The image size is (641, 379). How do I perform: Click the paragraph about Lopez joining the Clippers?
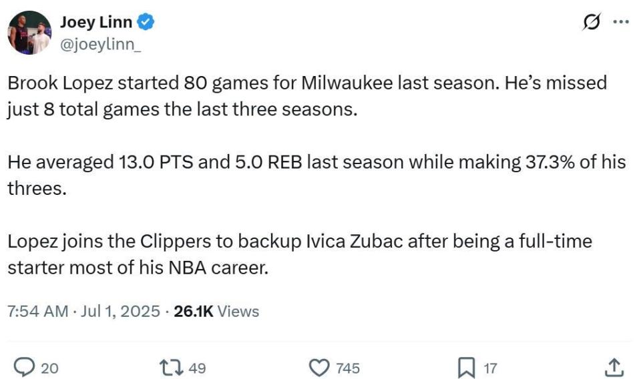tap(300, 254)
